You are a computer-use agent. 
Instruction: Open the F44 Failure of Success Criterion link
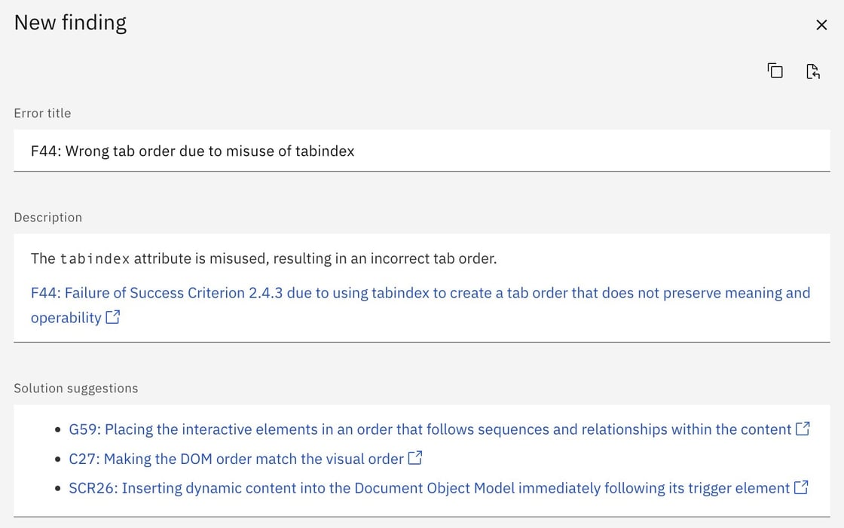(420, 293)
